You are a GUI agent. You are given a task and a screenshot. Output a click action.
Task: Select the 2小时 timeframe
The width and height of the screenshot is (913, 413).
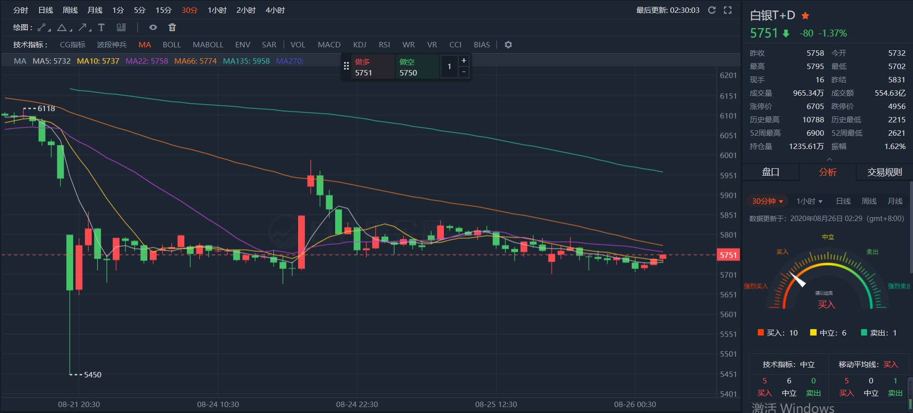click(x=246, y=10)
